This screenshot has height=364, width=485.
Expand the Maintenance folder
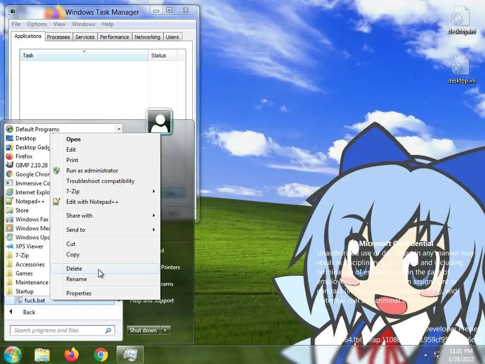click(27, 282)
